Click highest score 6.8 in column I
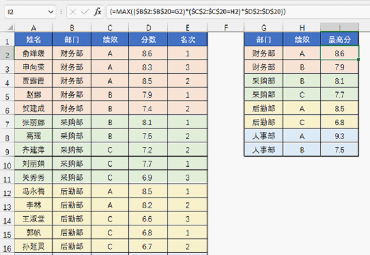 click(339, 122)
